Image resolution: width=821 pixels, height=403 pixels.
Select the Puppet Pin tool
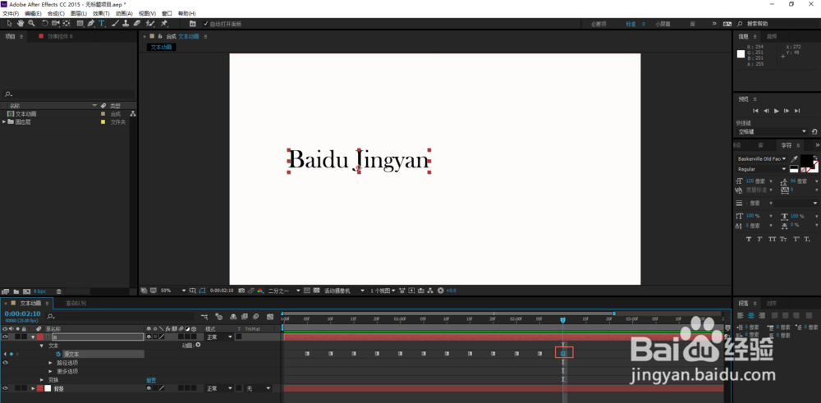[164, 24]
